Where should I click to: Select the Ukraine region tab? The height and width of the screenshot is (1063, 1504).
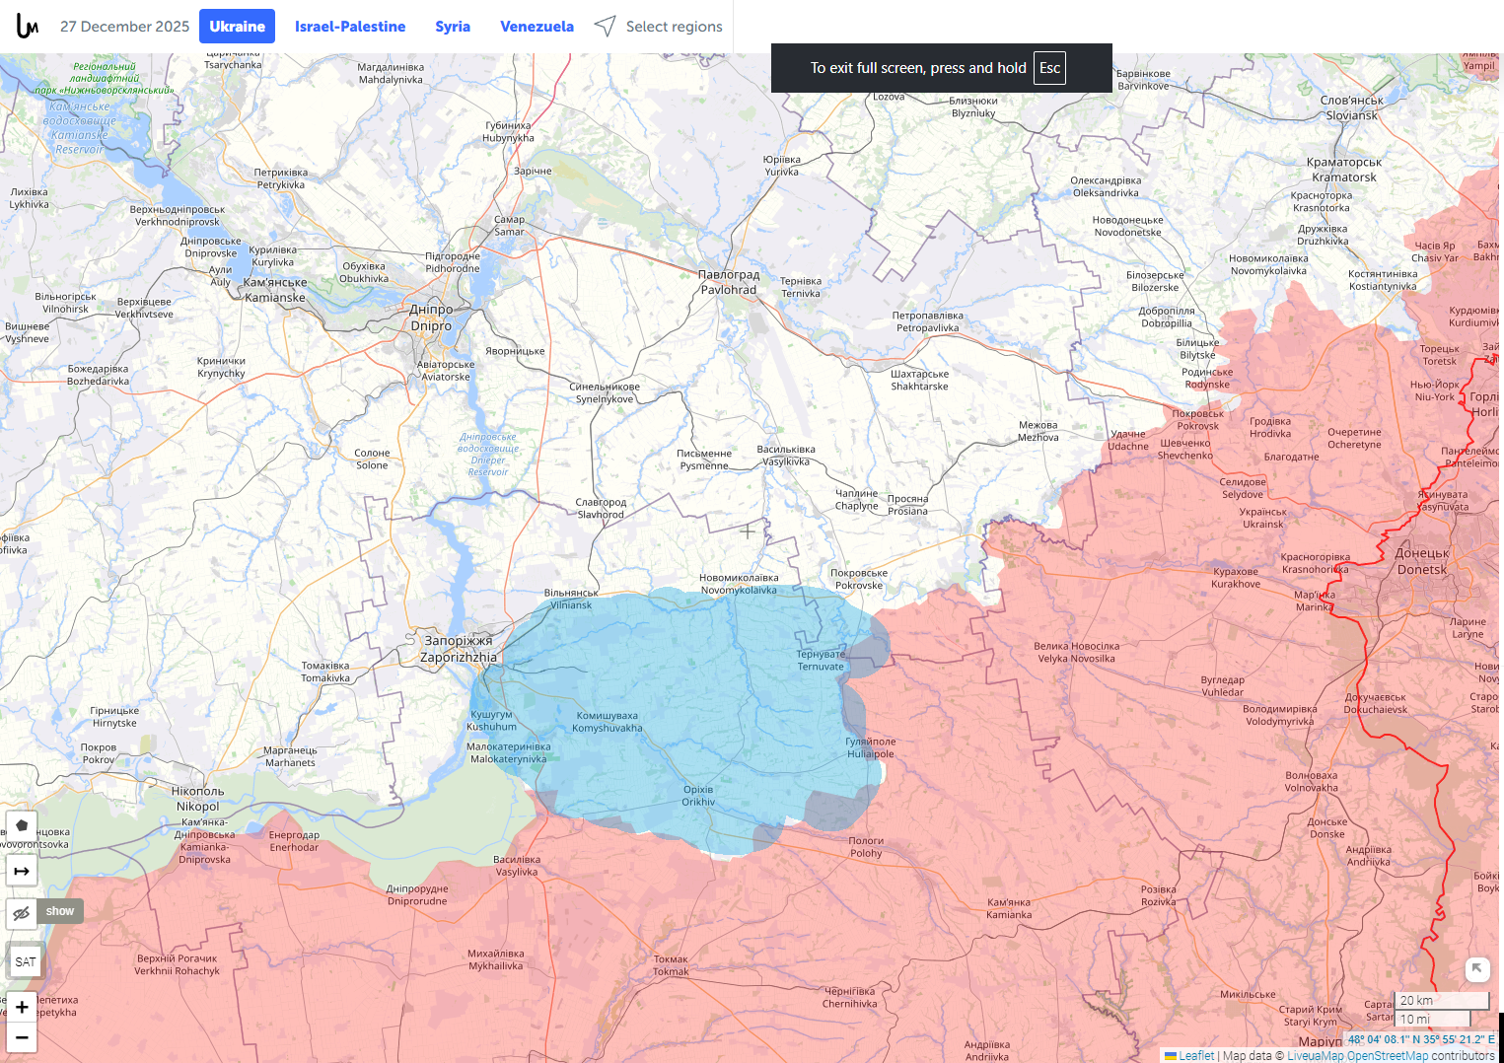pyautogui.click(x=237, y=27)
